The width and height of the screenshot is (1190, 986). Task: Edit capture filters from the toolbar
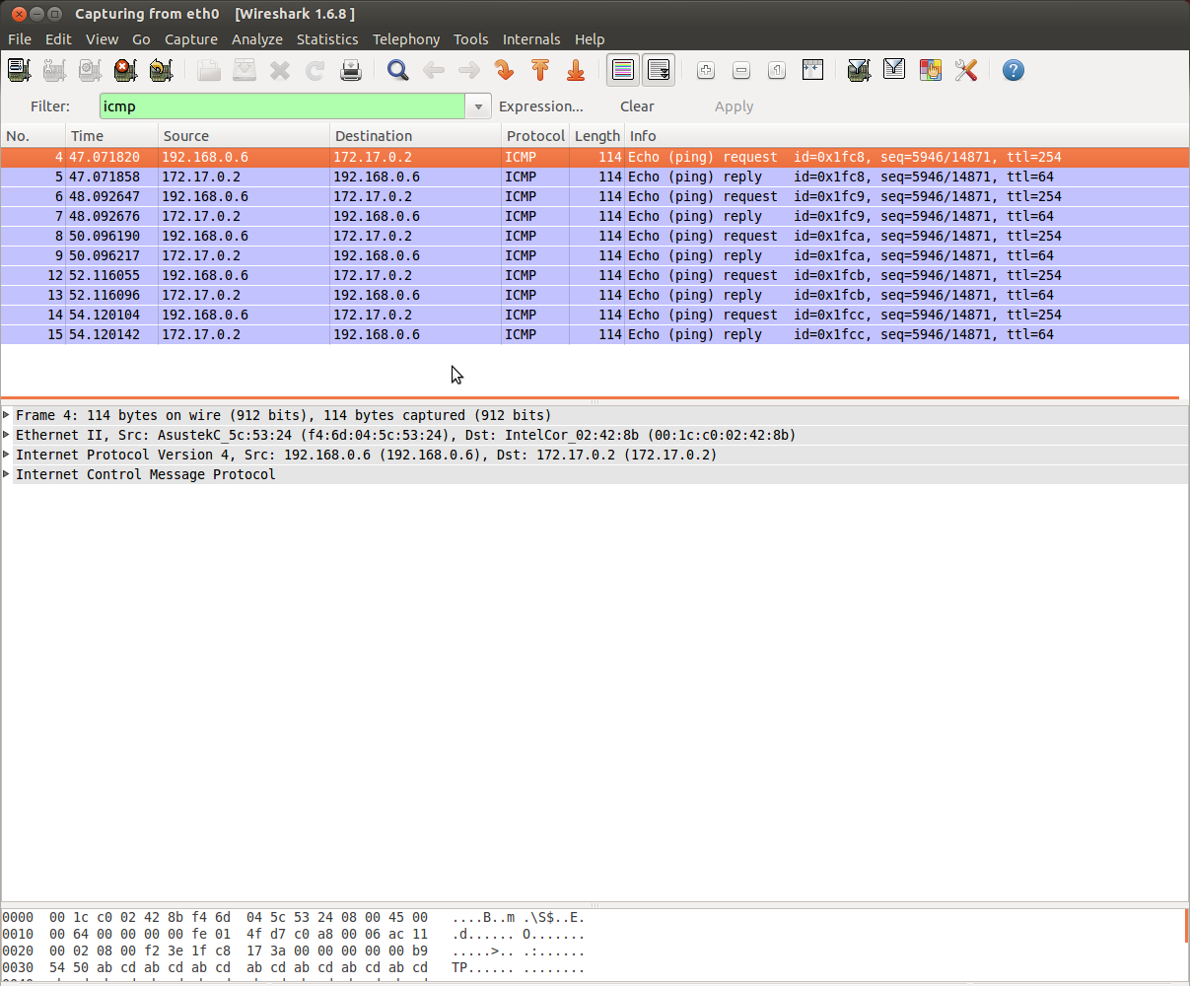point(859,70)
